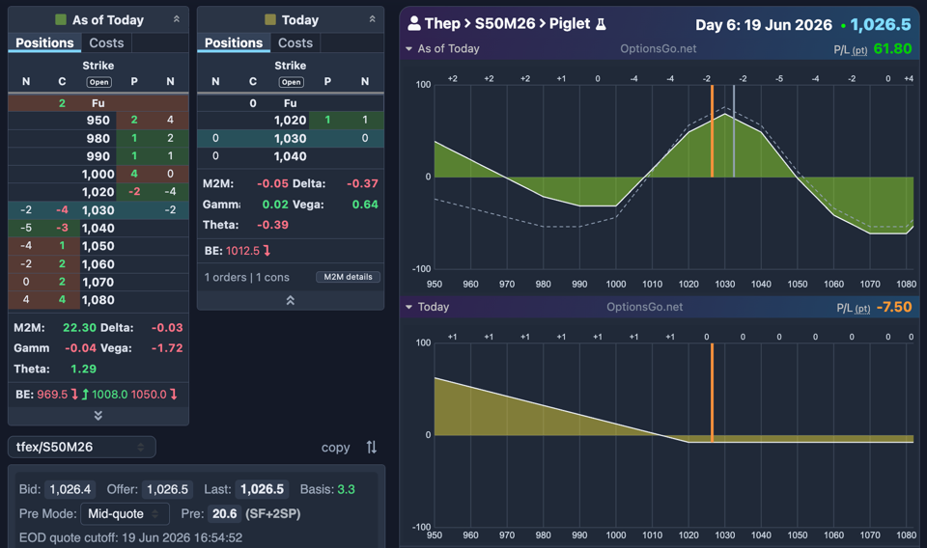Click the swap arrows icon beside copy
Image resolution: width=927 pixels, height=548 pixels.
[371, 447]
